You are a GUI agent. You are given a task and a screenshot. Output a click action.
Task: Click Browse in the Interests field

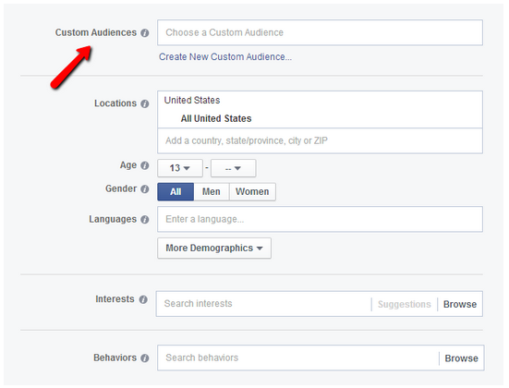click(x=460, y=304)
